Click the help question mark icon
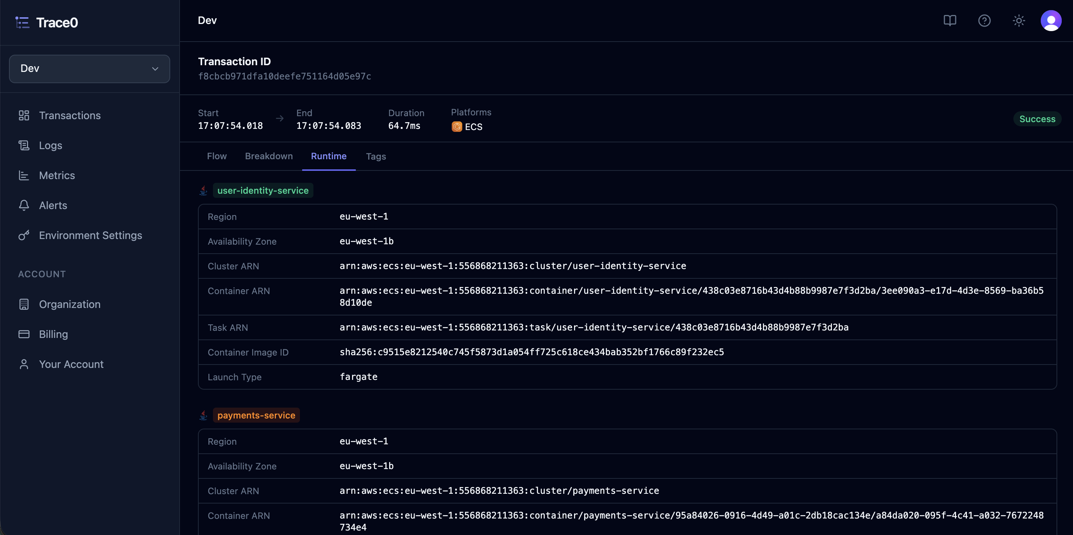 tap(984, 20)
